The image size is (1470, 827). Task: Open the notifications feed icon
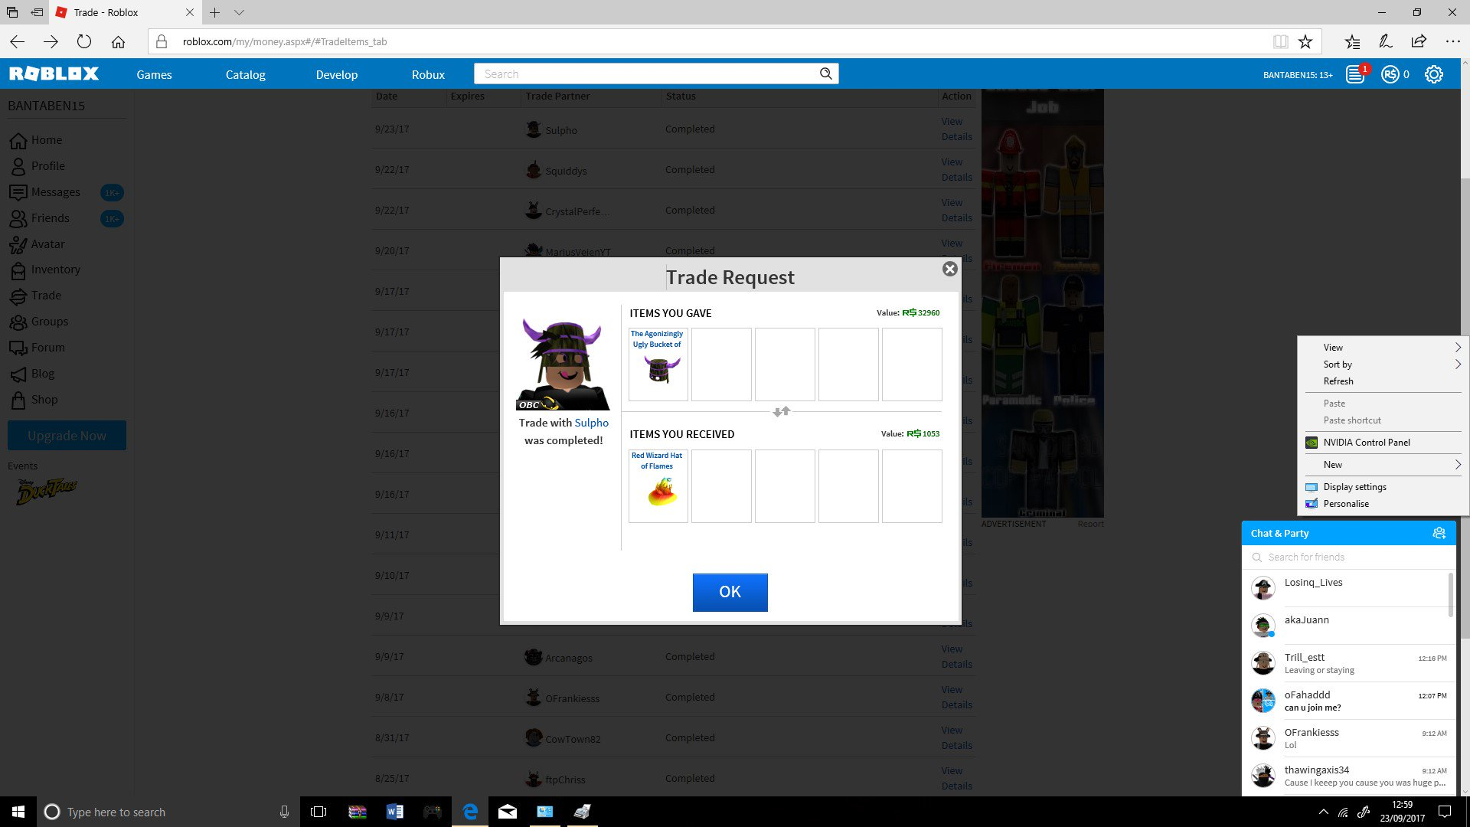(x=1355, y=74)
